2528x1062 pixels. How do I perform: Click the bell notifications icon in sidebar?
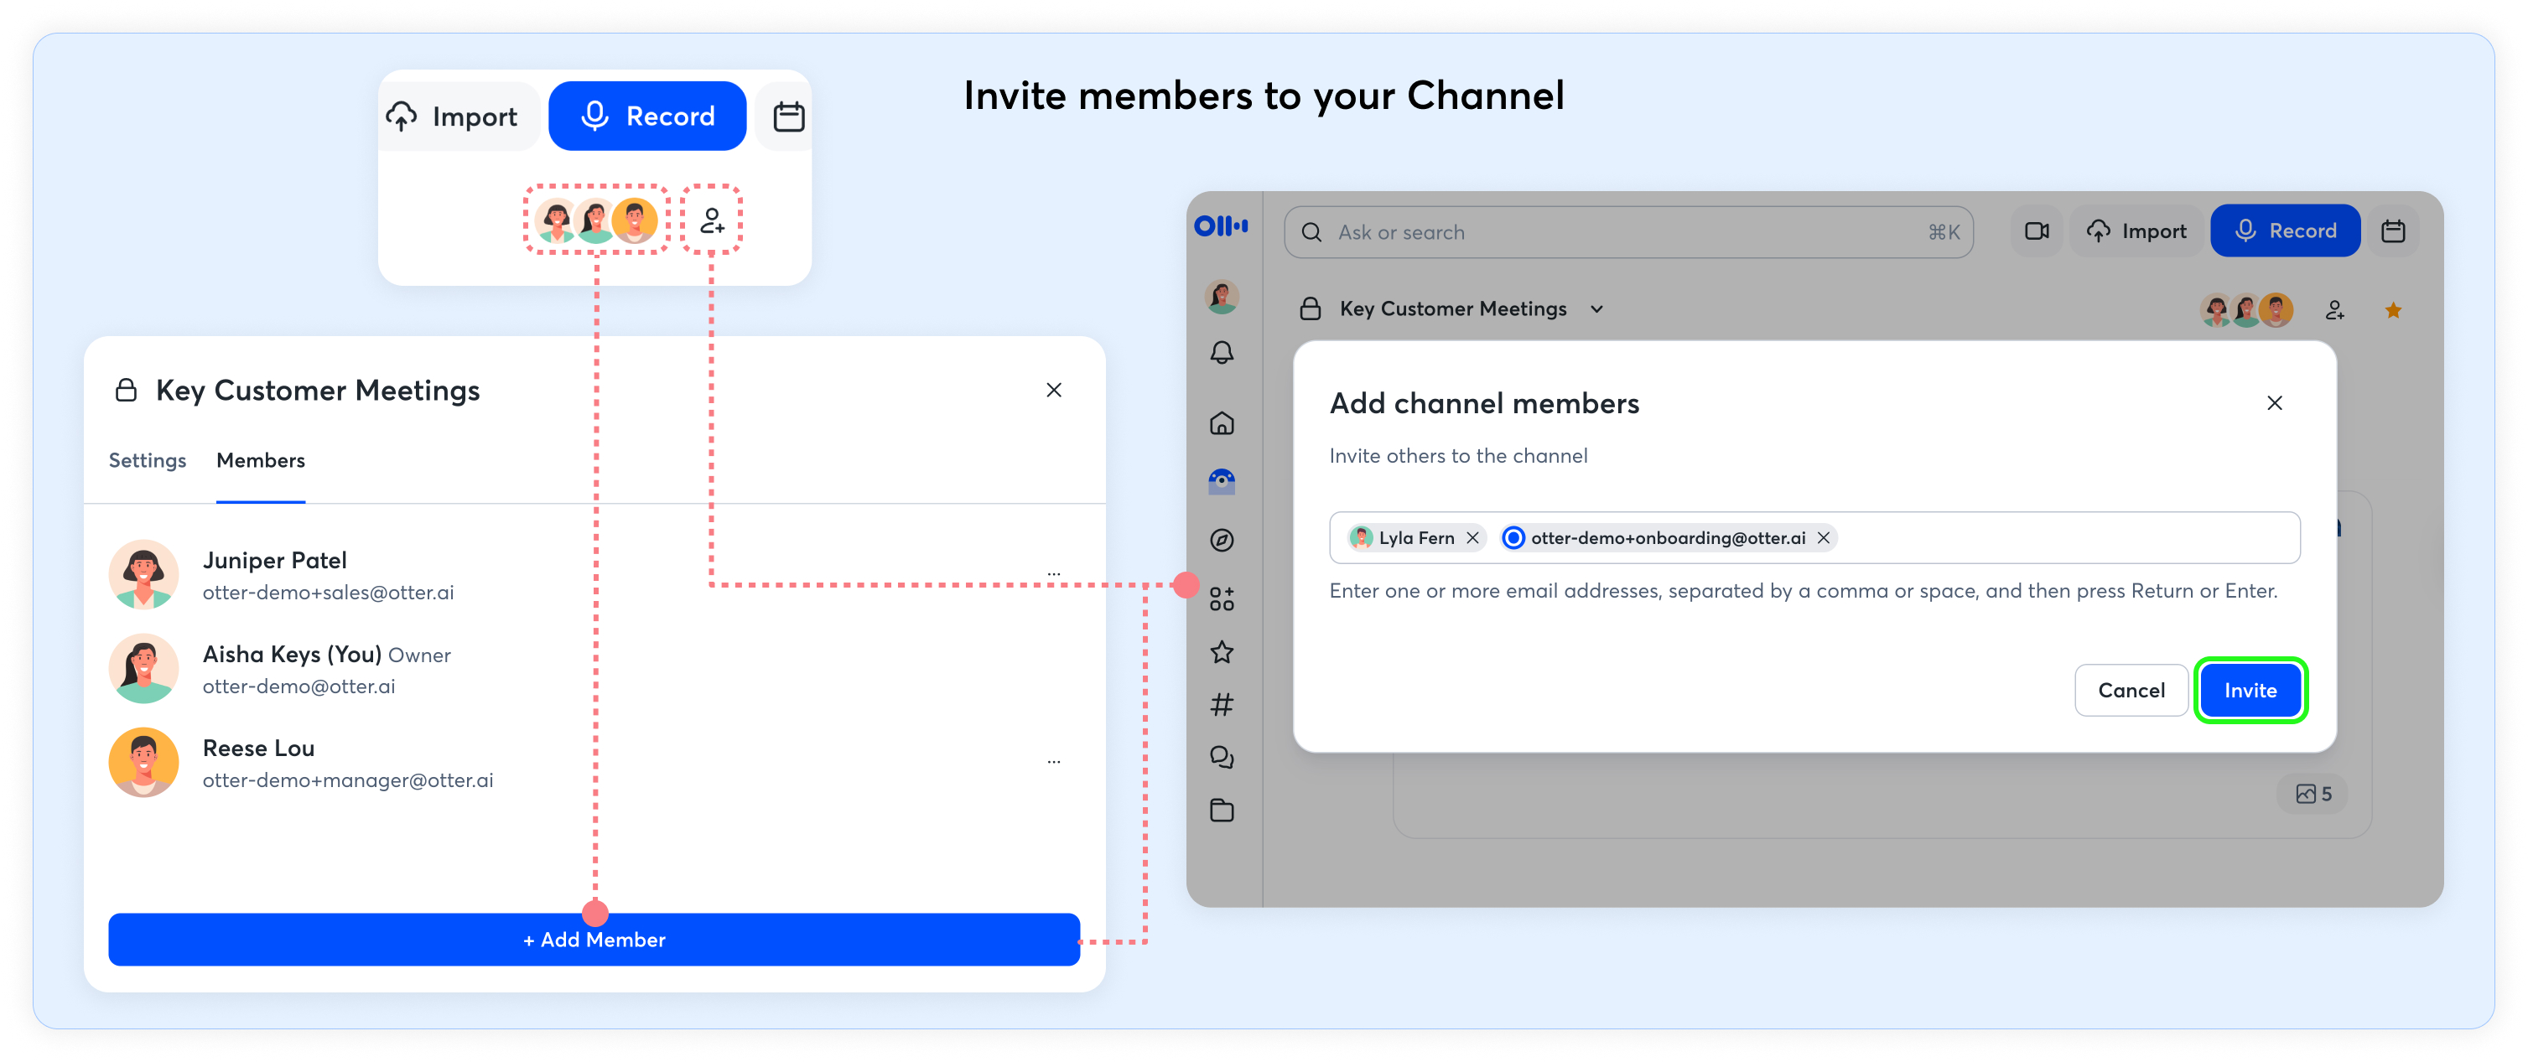point(1221,352)
